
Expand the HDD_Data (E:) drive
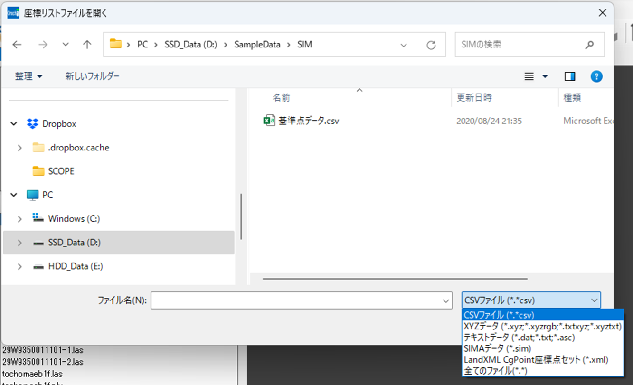pos(19,266)
